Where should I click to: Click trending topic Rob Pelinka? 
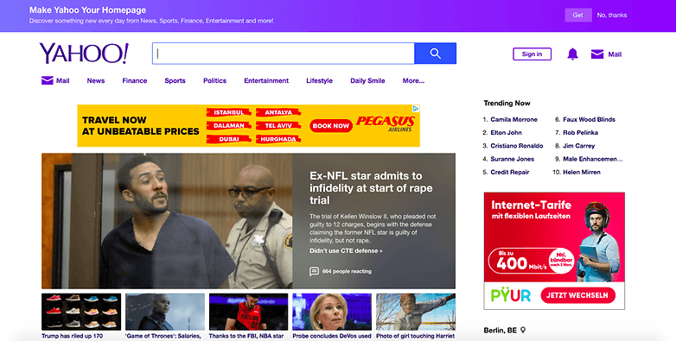pyautogui.click(x=580, y=133)
